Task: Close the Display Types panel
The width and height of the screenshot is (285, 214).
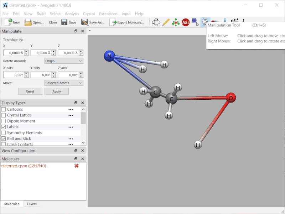Action: (83, 103)
